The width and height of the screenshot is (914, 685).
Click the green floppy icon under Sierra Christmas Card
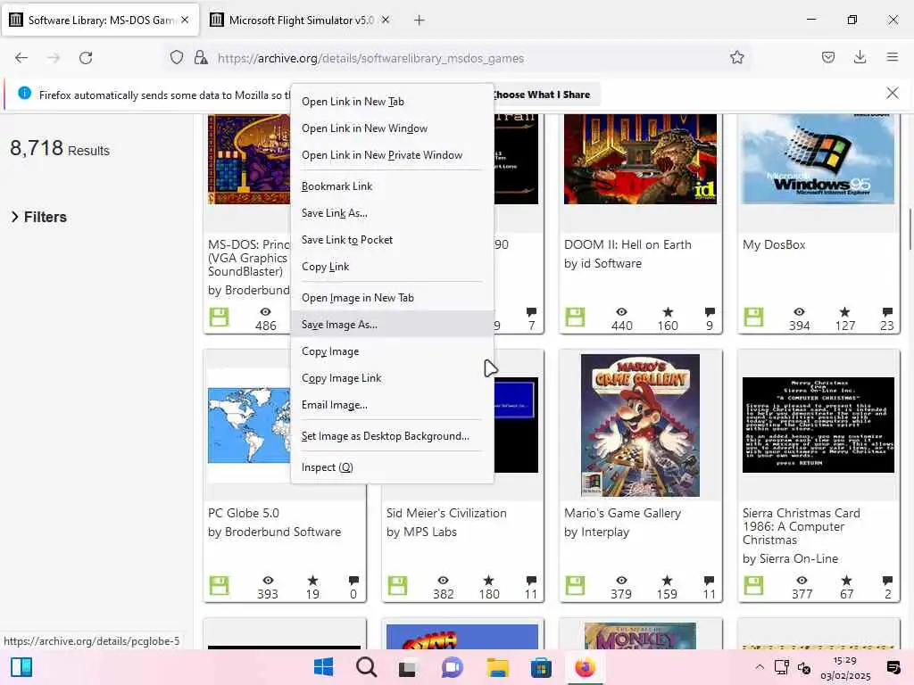click(753, 585)
